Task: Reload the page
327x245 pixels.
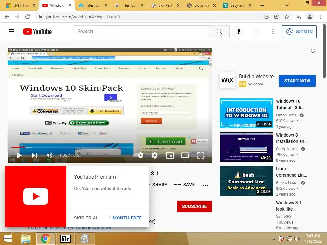Action: (27, 17)
